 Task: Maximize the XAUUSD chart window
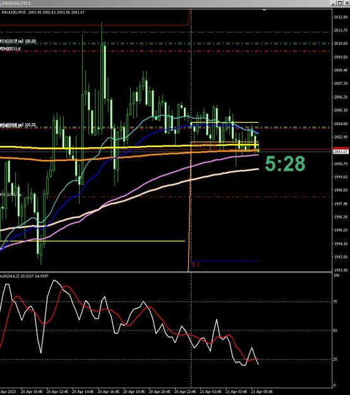point(340,3)
